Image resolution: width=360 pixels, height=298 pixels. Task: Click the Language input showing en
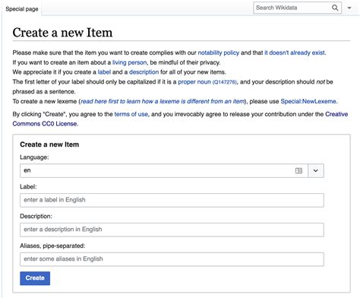[x=164, y=170]
